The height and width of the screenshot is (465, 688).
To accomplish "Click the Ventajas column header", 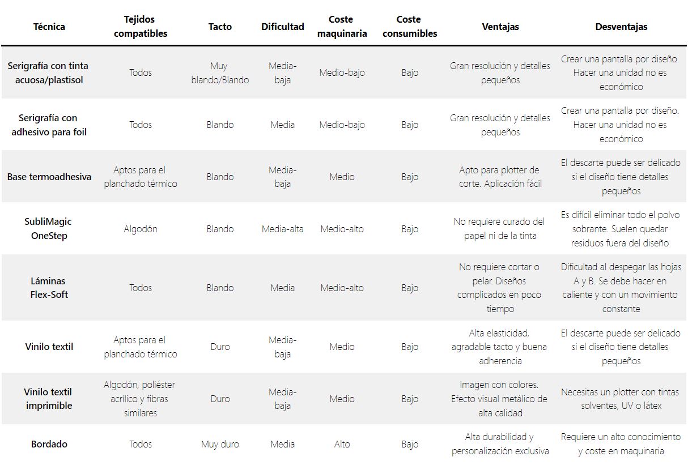I will pyautogui.click(x=500, y=27).
